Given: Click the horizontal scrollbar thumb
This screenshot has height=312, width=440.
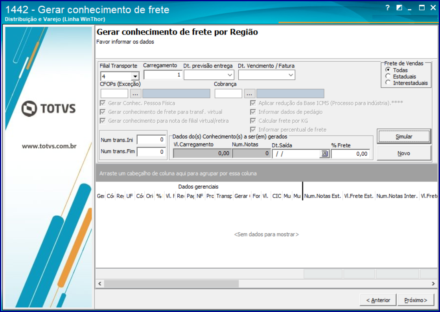Looking at the screenshot, I should point(171,284).
